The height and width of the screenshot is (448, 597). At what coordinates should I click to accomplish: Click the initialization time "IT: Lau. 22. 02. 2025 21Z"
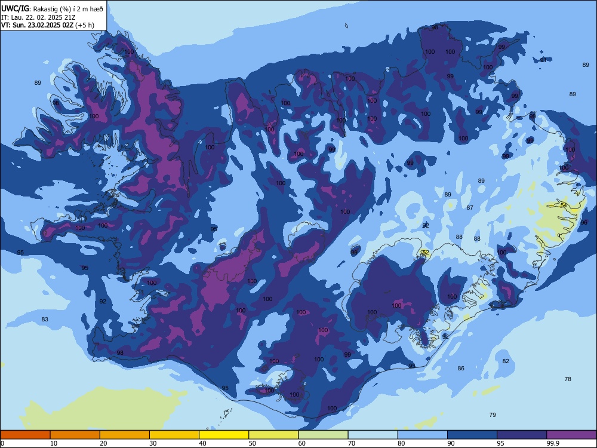(38, 17)
